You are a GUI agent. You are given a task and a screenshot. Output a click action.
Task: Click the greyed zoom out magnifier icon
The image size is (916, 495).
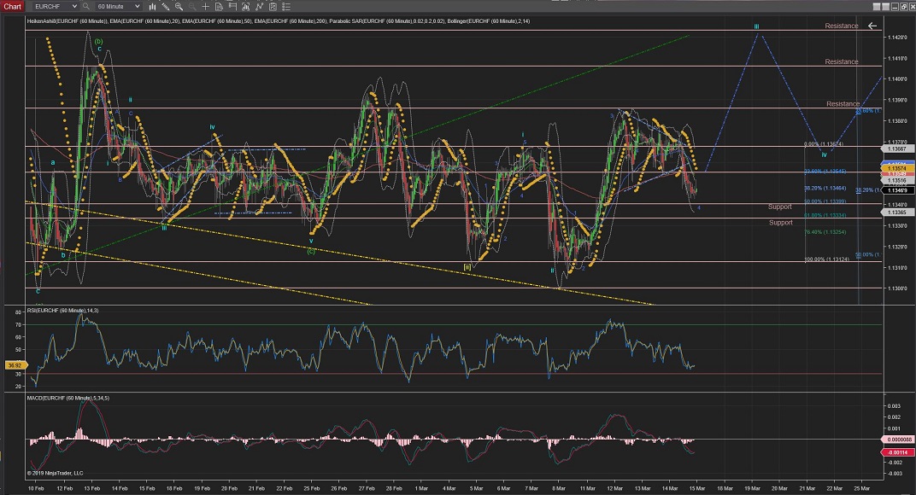click(x=191, y=7)
